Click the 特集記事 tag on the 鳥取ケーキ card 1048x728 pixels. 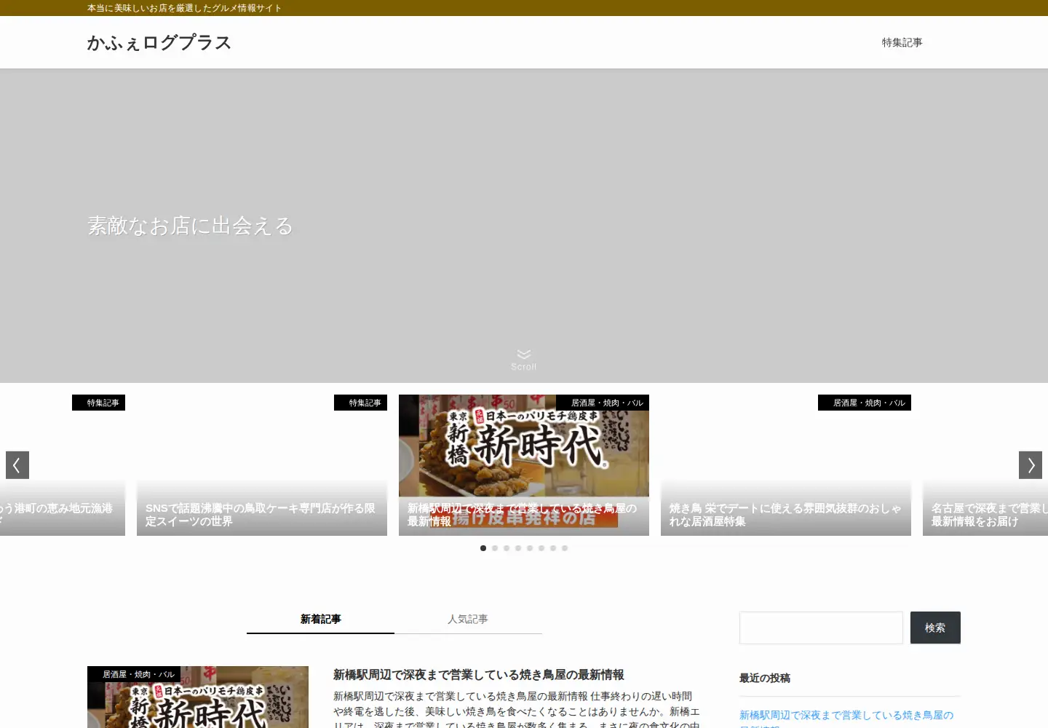360,403
